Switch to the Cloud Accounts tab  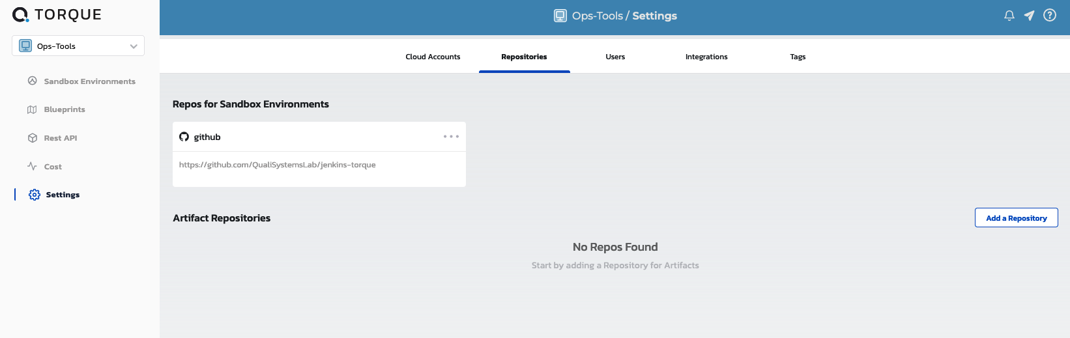(x=433, y=57)
